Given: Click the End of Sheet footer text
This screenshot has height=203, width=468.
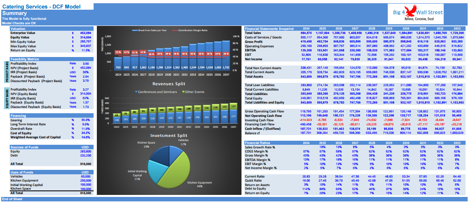Looking at the screenshot, I should (12, 199).
